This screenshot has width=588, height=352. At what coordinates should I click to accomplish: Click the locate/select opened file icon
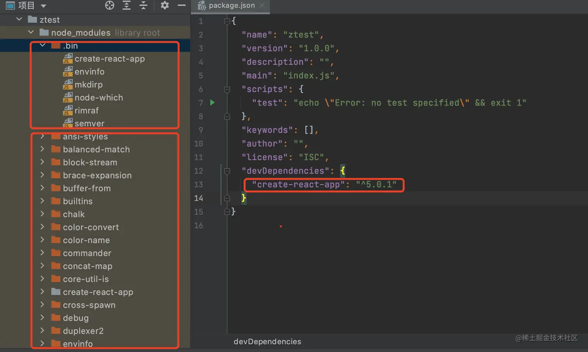click(x=110, y=5)
